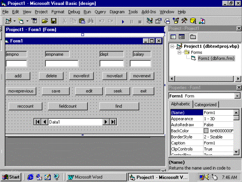The width and height of the screenshot is (242, 182).
Task: Open the Project Explorer toolbar icon
Action: click(150, 21)
